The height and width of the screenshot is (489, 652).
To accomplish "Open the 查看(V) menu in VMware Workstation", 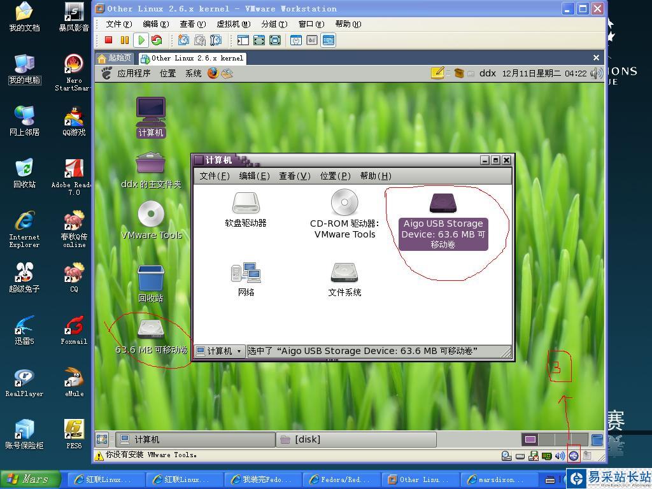I will [192, 24].
